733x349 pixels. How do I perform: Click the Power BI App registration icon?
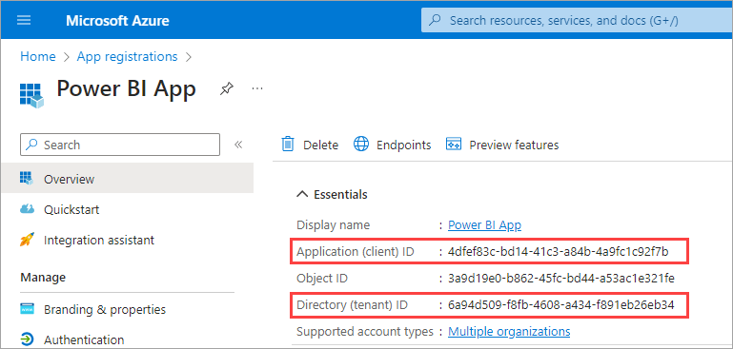click(x=31, y=96)
